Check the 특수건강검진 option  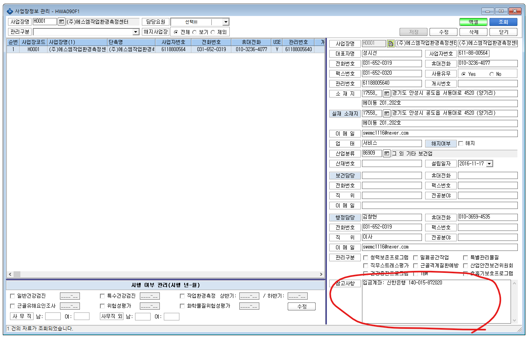(102, 296)
